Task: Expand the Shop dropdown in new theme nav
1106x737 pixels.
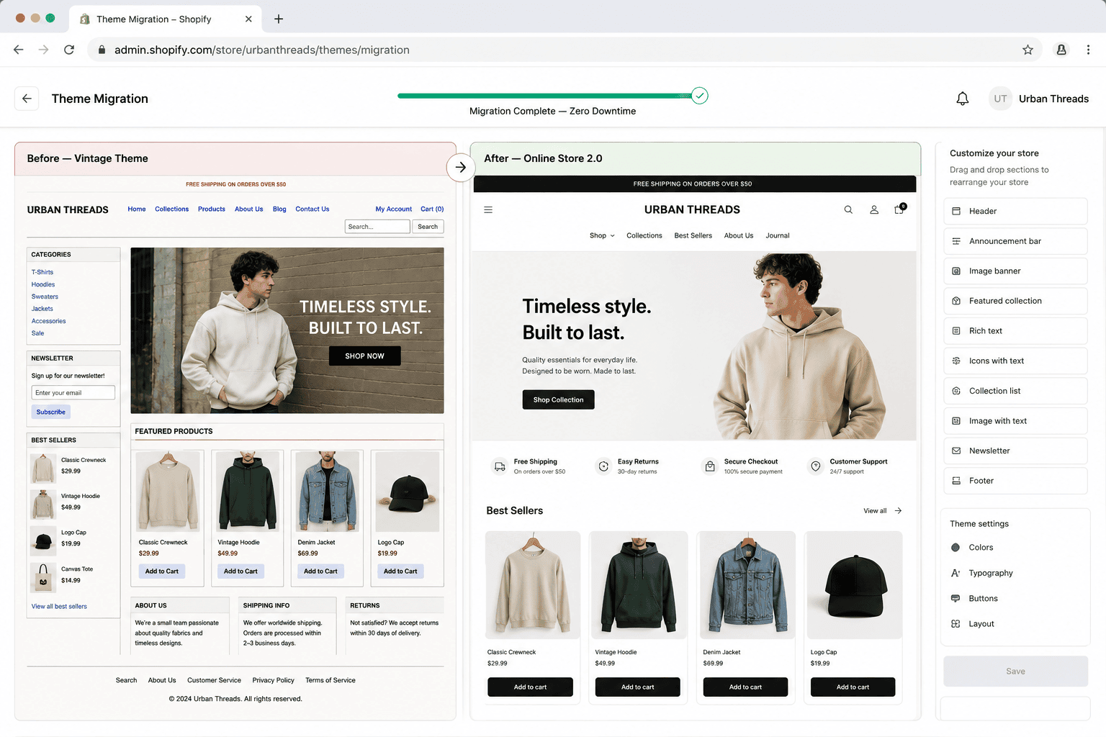Action: 602,235
